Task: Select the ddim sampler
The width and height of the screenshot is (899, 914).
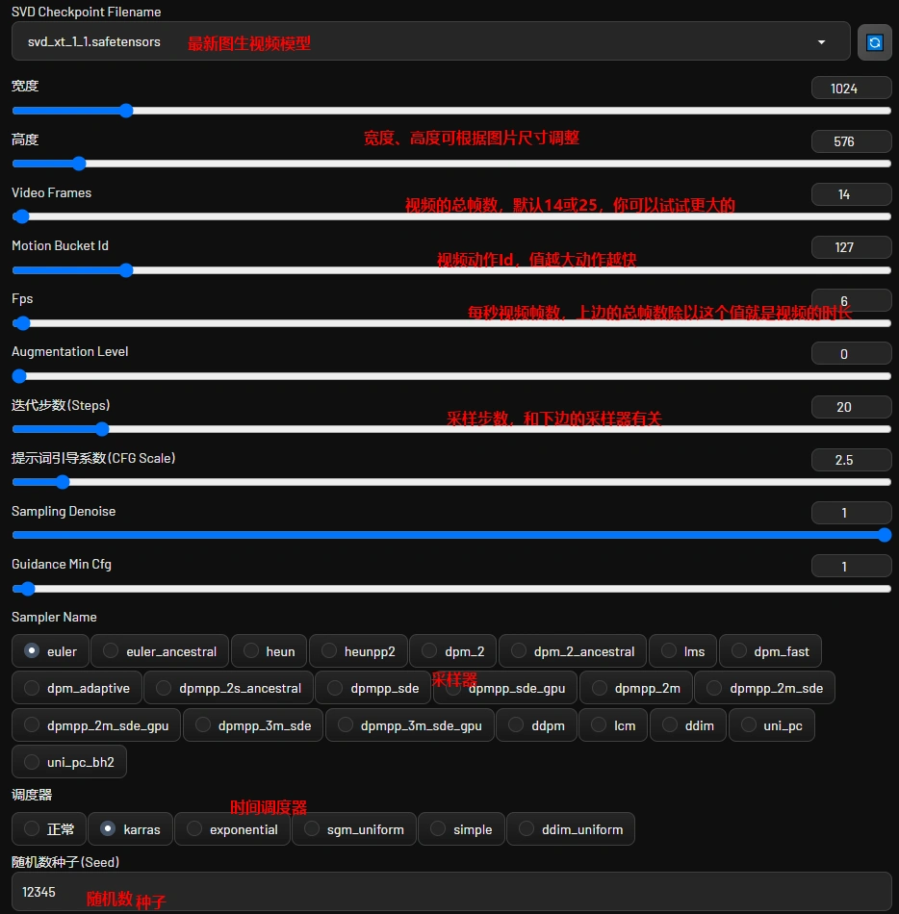Action: [x=687, y=724]
